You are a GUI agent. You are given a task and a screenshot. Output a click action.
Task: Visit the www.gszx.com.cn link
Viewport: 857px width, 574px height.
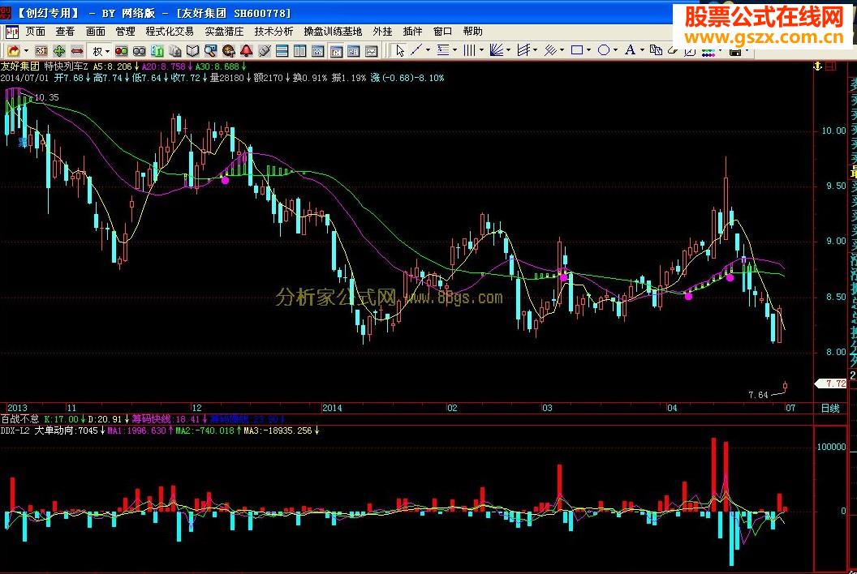(x=764, y=37)
